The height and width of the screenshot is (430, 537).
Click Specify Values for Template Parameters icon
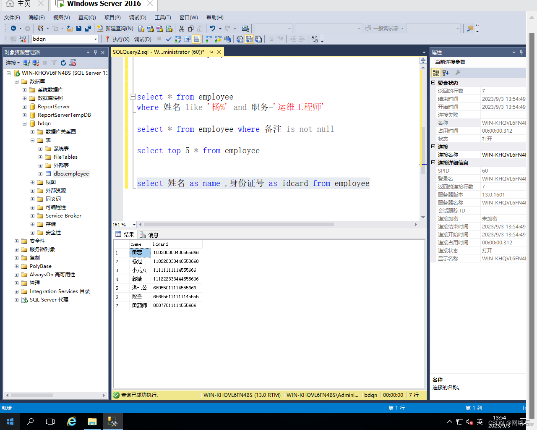(x=315, y=39)
